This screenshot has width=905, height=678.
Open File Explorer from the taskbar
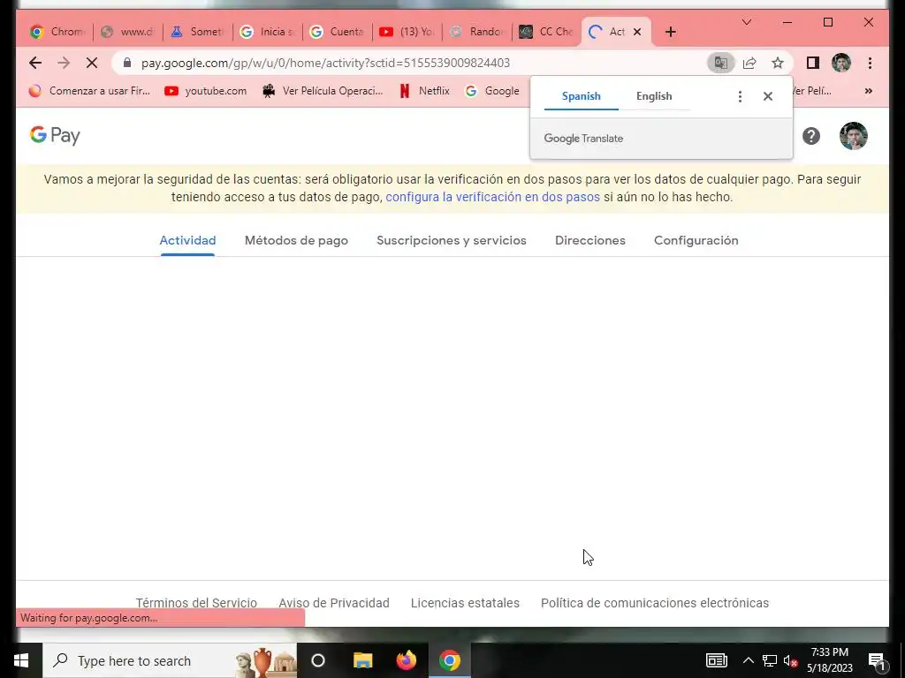pyautogui.click(x=363, y=660)
